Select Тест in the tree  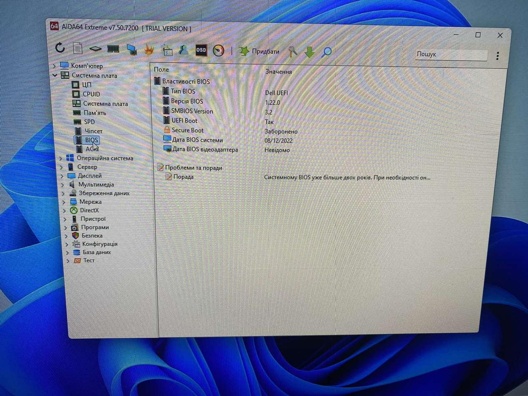tap(89, 260)
